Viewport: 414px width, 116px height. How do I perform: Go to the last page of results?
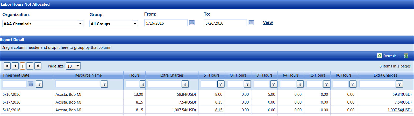click(38, 66)
